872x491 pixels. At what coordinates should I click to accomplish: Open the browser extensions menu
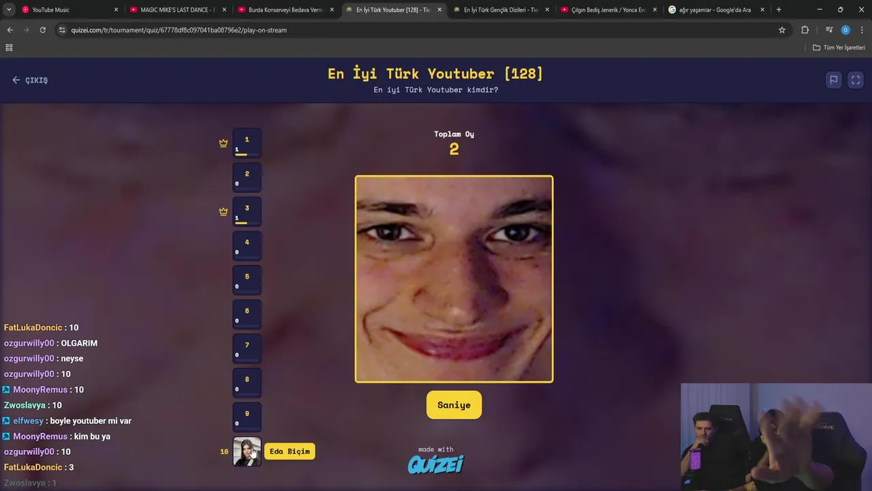click(x=805, y=30)
